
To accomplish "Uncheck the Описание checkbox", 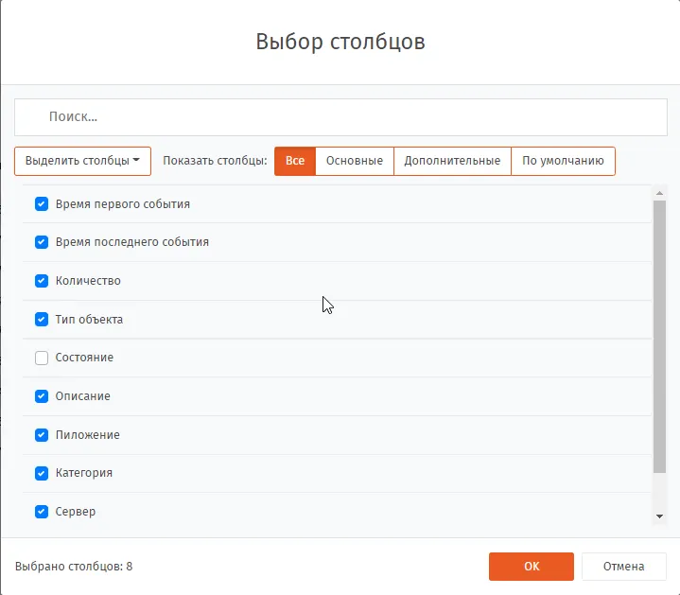I will (42, 396).
